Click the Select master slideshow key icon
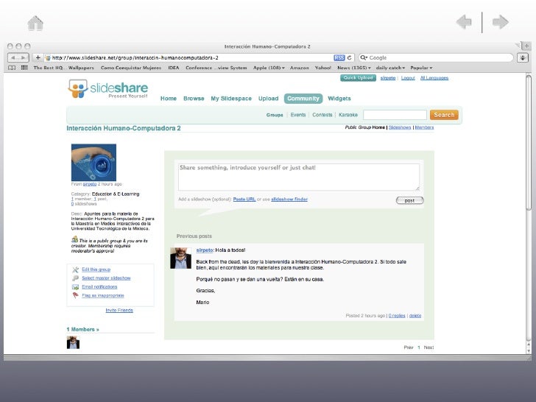Screen dimensions: 536x402 pos(76,278)
